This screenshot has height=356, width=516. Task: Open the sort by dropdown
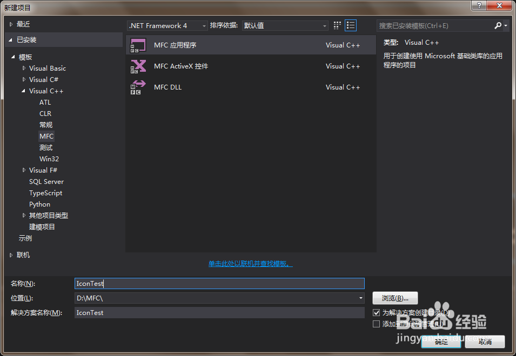[x=285, y=25]
